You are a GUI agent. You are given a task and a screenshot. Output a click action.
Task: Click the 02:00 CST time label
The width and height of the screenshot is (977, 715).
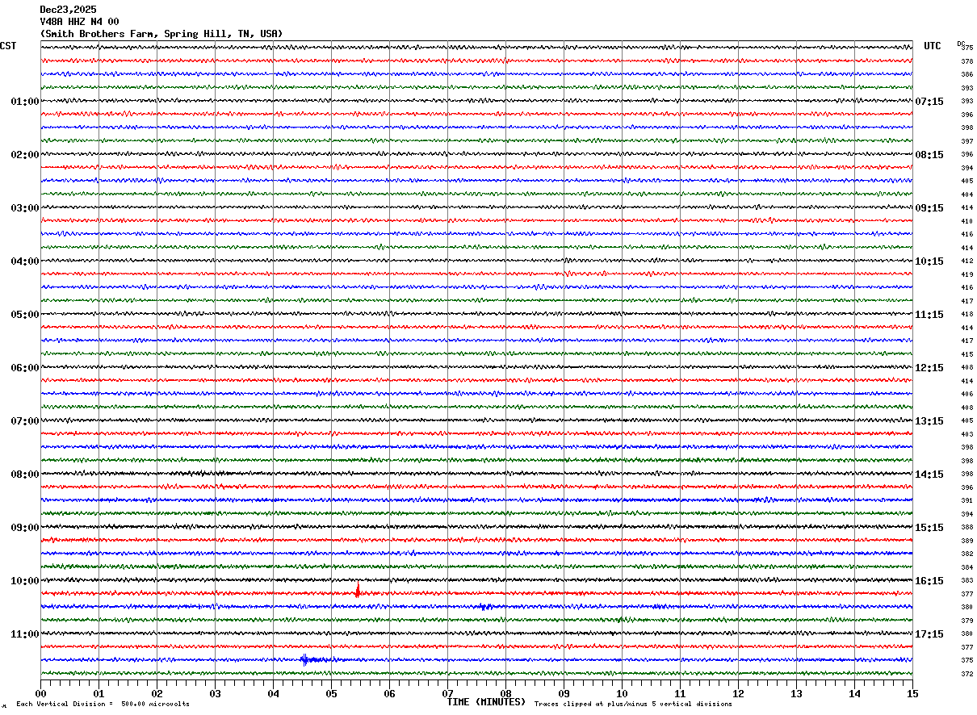(x=25, y=155)
